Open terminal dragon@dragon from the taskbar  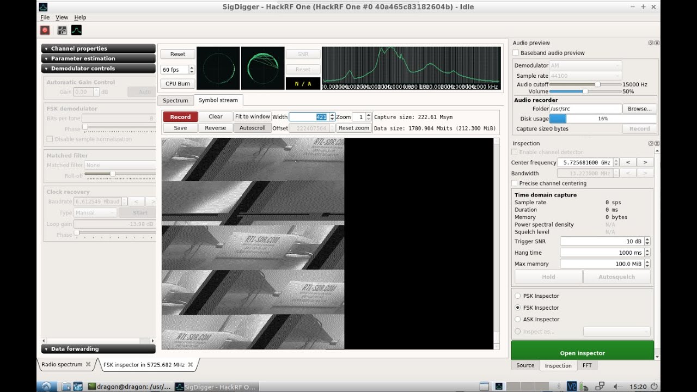pyautogui.click(x=129, y=387)
